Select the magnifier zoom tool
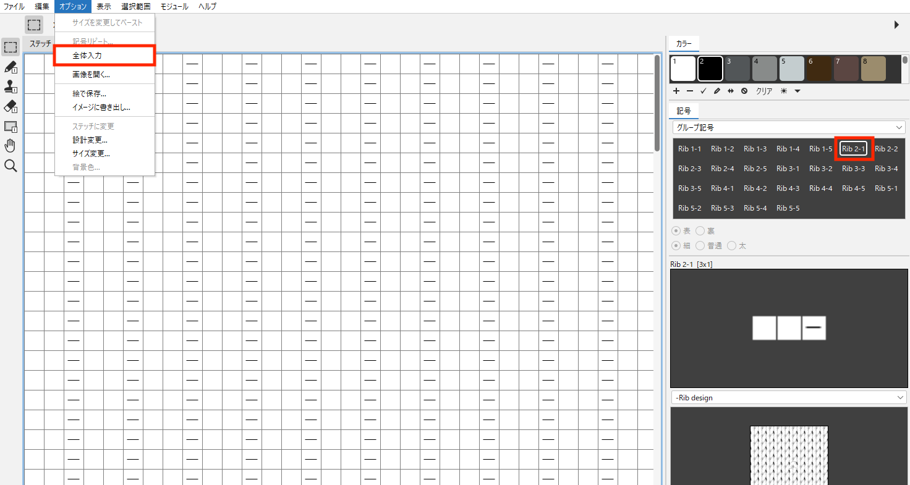This screenshot has height=485, width=910. click(x=11, y=166)
